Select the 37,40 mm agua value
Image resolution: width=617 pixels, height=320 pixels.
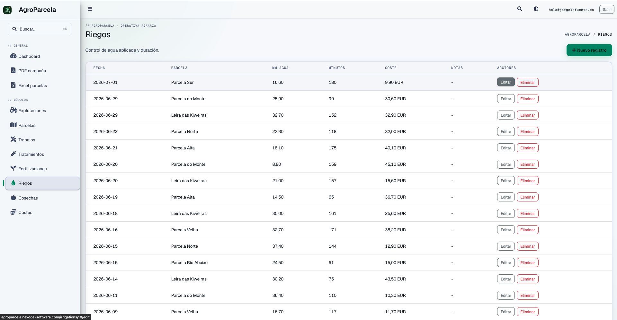click(x=278, y=246)
